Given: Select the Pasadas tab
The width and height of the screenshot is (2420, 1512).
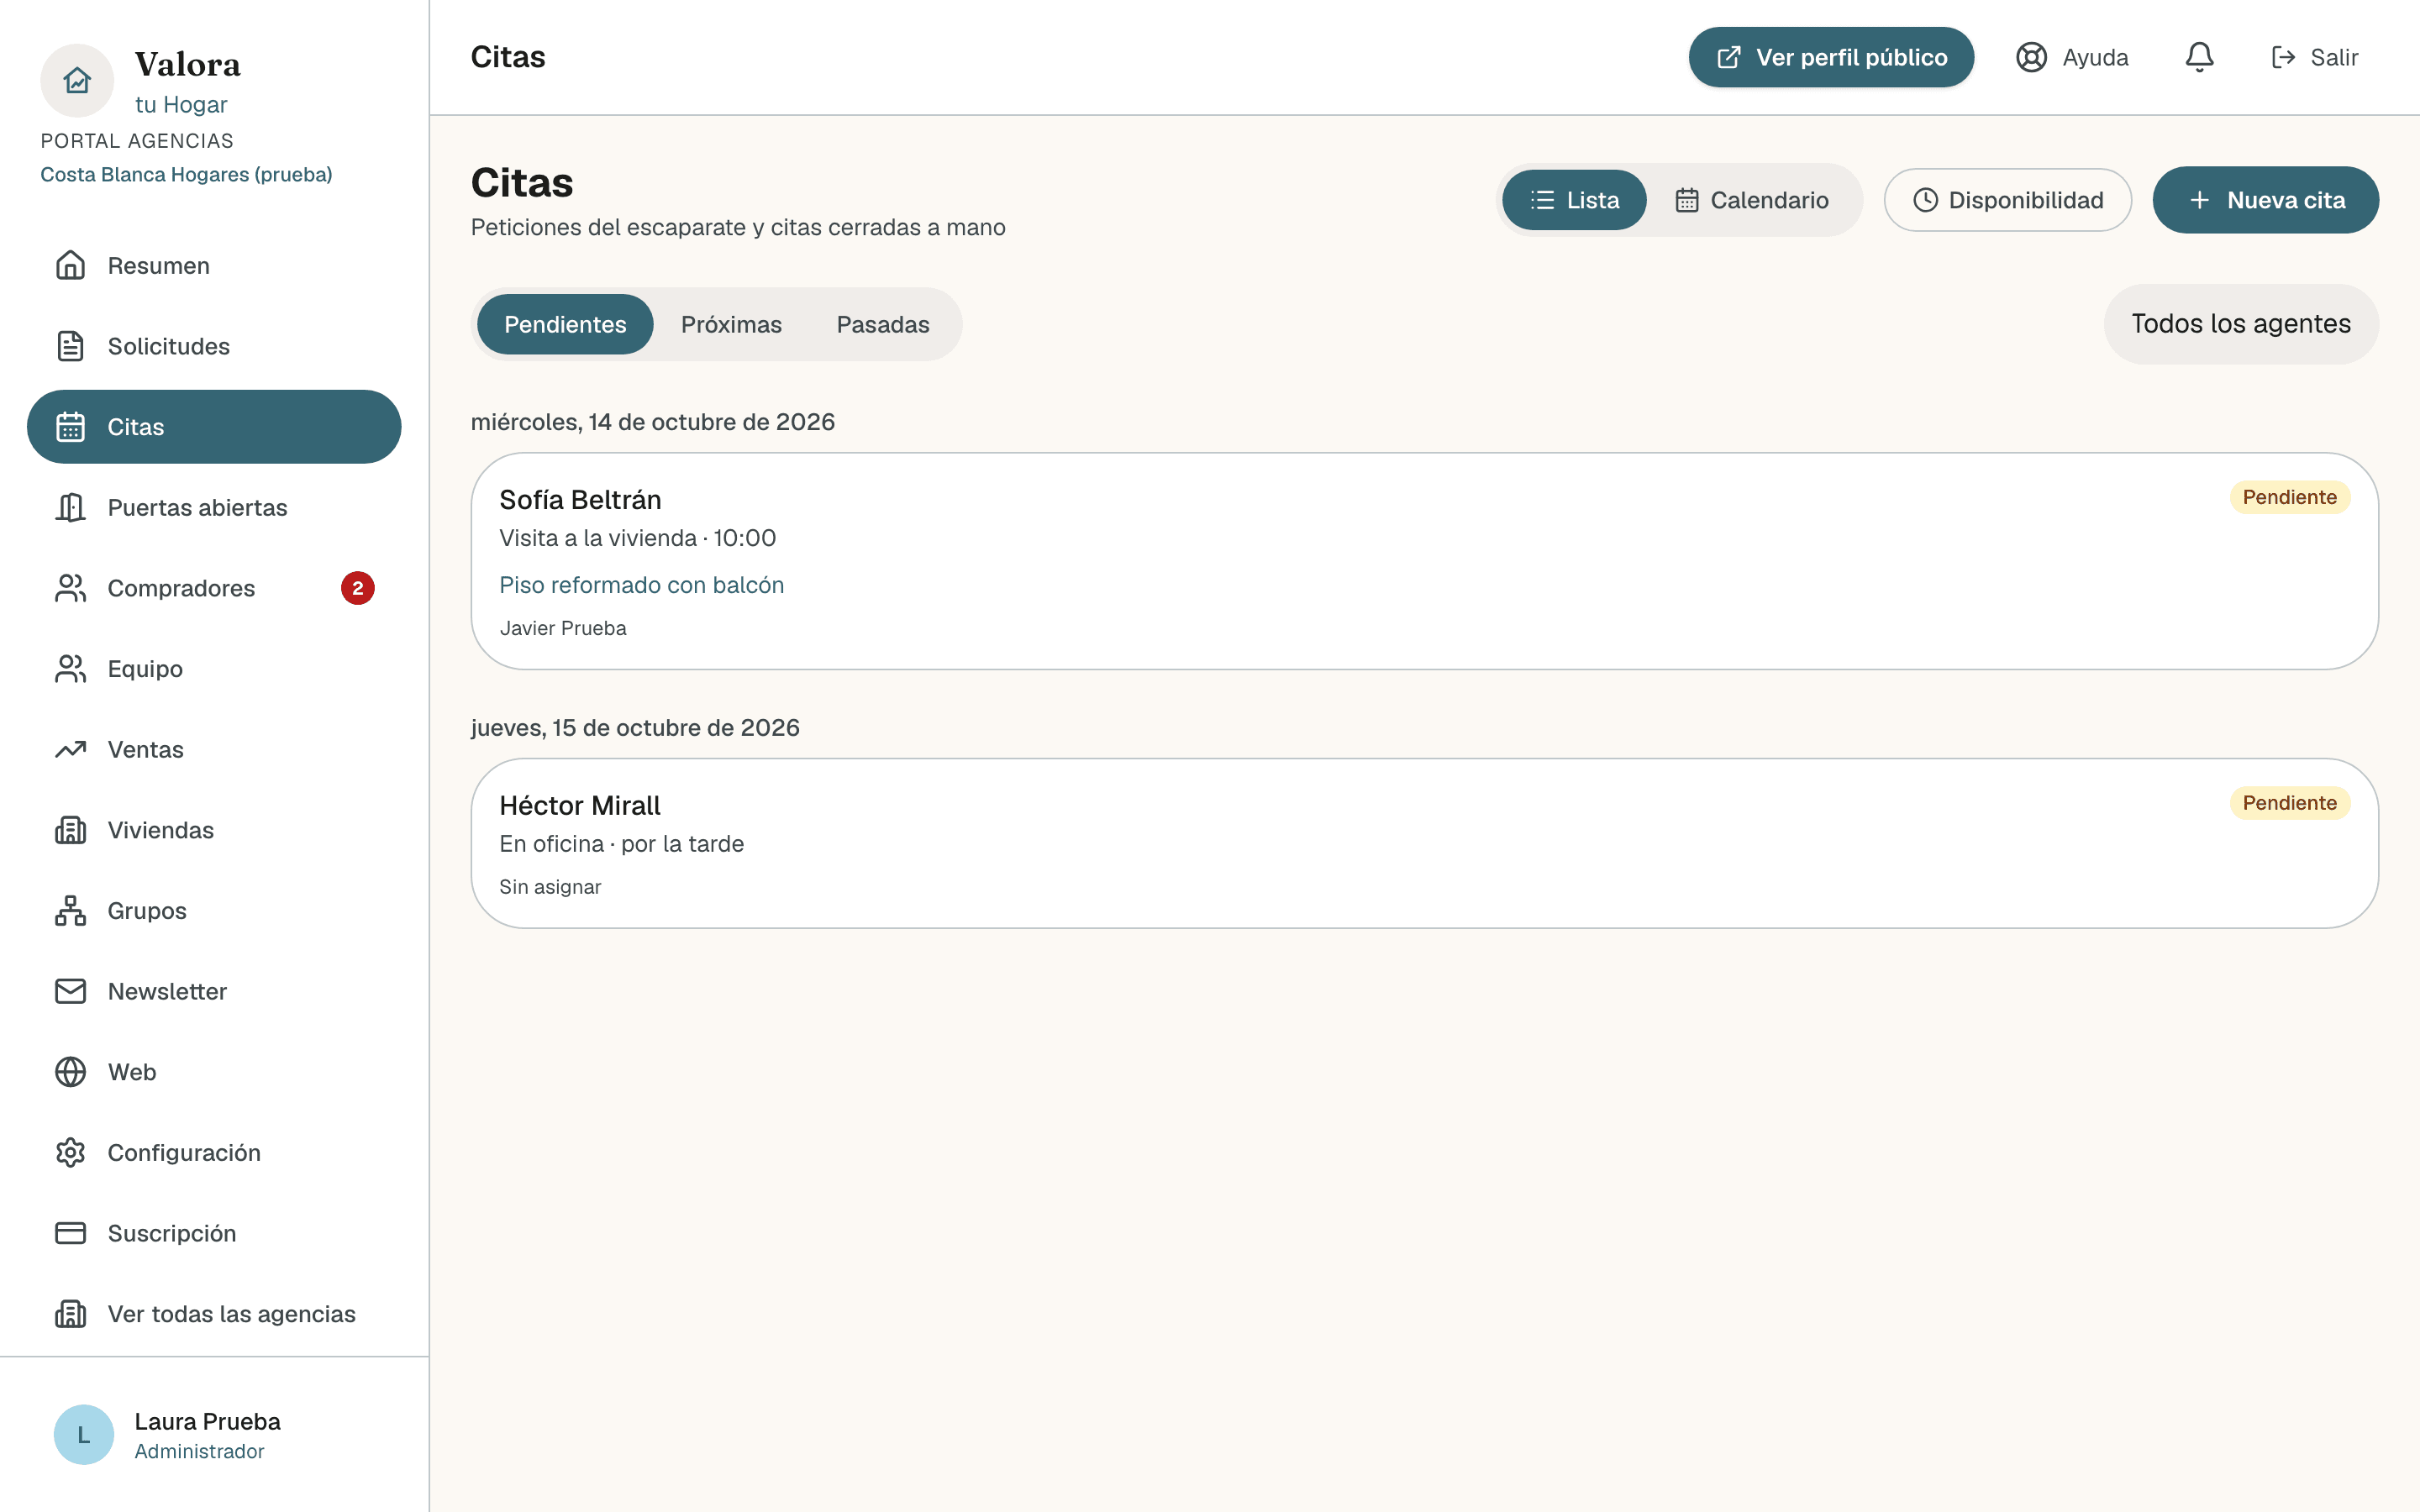Looking at the screenshot, I should click(882, 324).
